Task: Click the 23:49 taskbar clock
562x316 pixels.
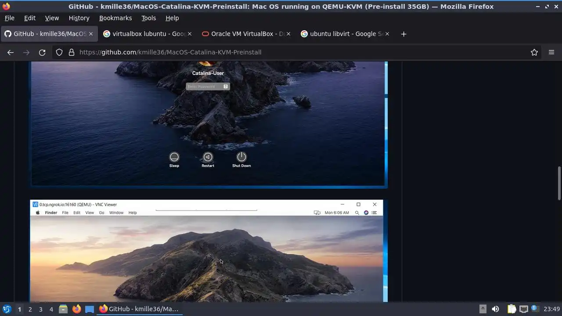Action: click(552, 309)
